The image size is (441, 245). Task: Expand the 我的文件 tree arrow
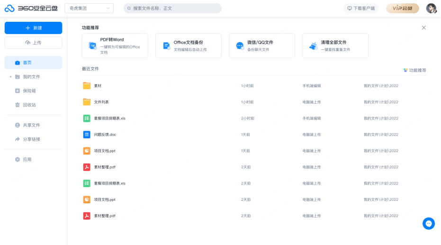pos(11,76)
